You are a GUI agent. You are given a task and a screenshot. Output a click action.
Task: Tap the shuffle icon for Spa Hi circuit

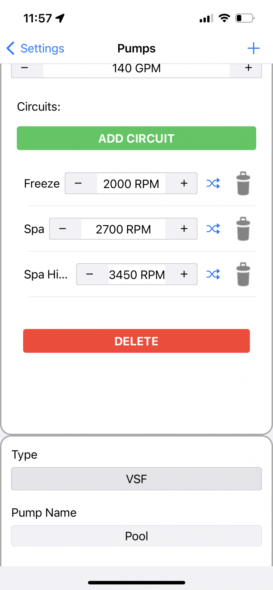[213, 274]
